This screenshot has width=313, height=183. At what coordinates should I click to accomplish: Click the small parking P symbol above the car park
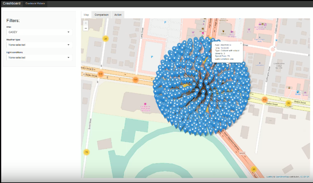pos(165,23)
